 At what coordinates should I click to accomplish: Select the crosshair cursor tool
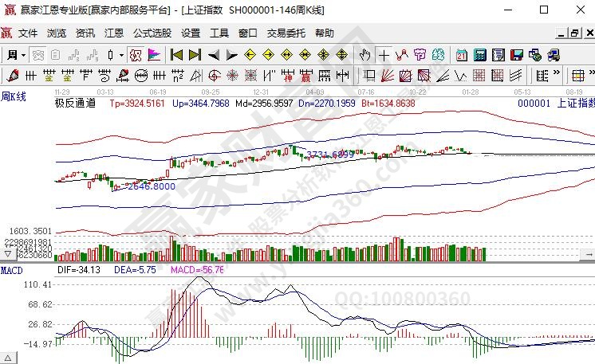(x=384, y=55)
